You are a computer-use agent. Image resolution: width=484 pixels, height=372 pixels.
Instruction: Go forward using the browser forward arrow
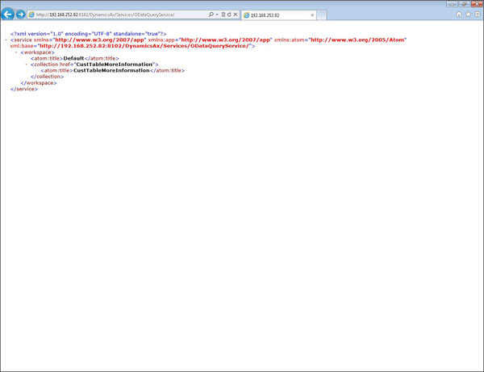(21, 15)
